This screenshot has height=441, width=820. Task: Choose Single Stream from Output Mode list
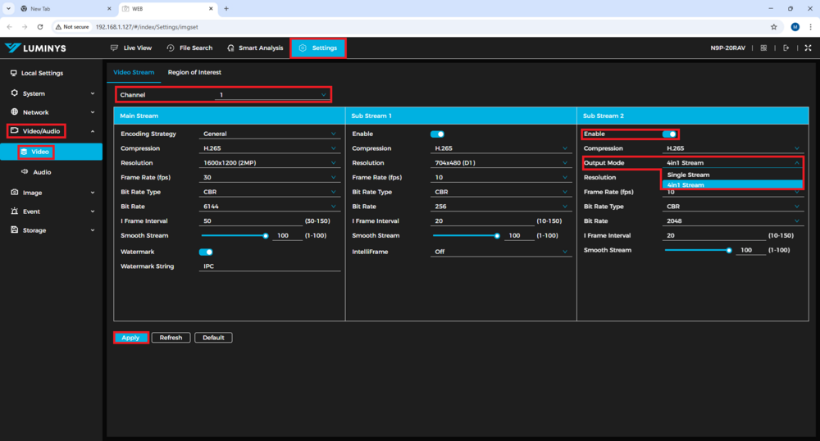point(688,175)
